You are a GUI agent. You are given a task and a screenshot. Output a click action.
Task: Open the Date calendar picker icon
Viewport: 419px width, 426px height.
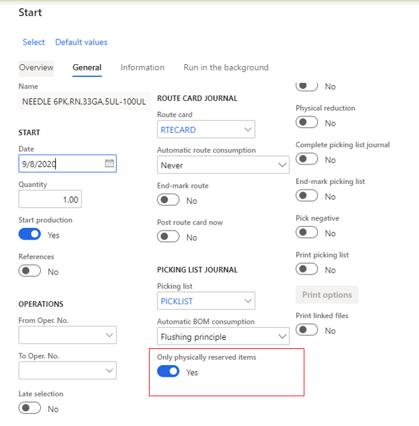coord(109,164)
